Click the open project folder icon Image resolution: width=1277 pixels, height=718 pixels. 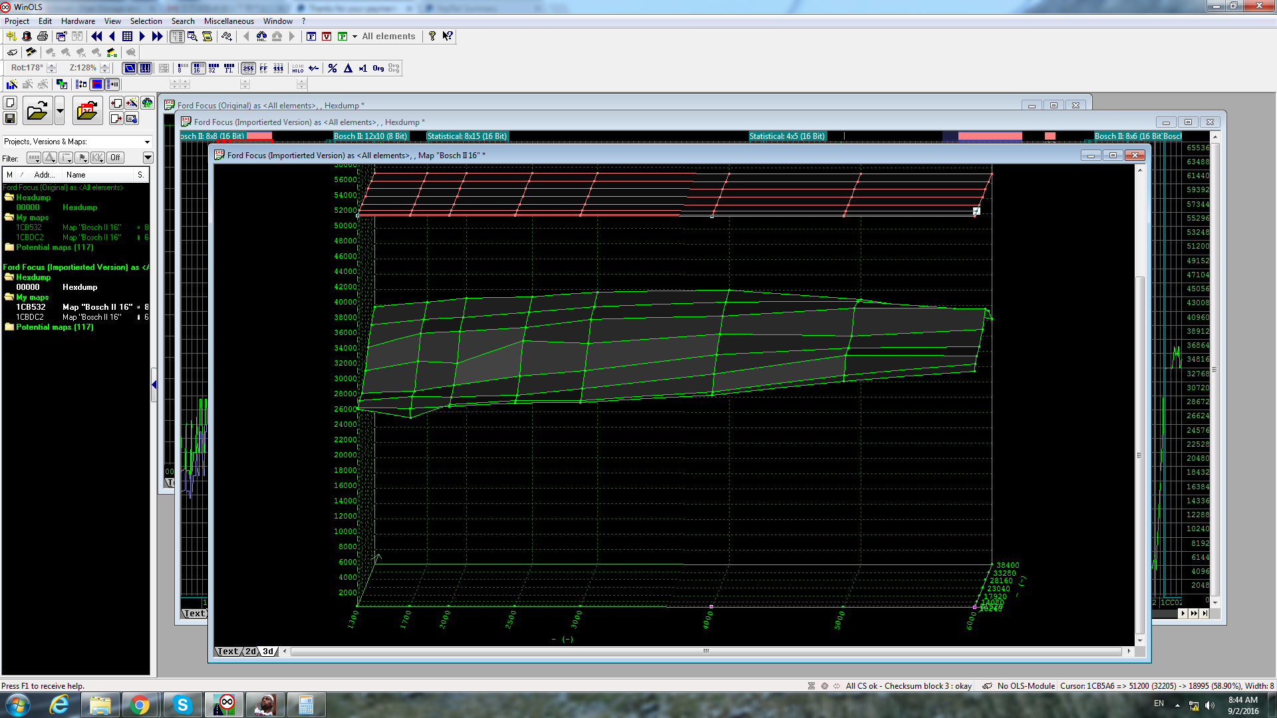pyautogui.click(x=37, y=110)
